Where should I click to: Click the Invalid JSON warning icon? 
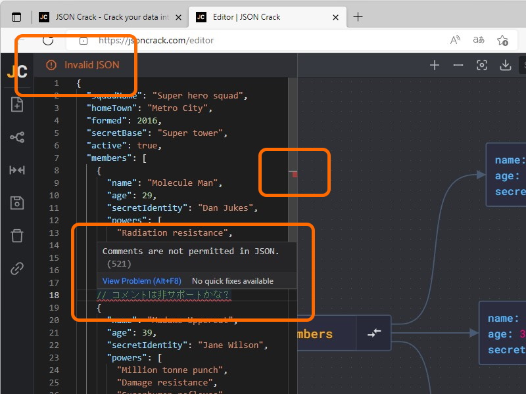click(51, 65)
